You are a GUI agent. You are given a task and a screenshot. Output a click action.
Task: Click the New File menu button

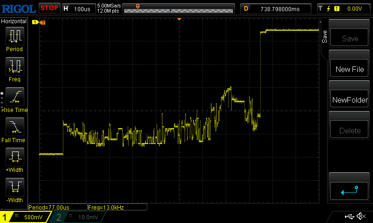click(350, 69)
